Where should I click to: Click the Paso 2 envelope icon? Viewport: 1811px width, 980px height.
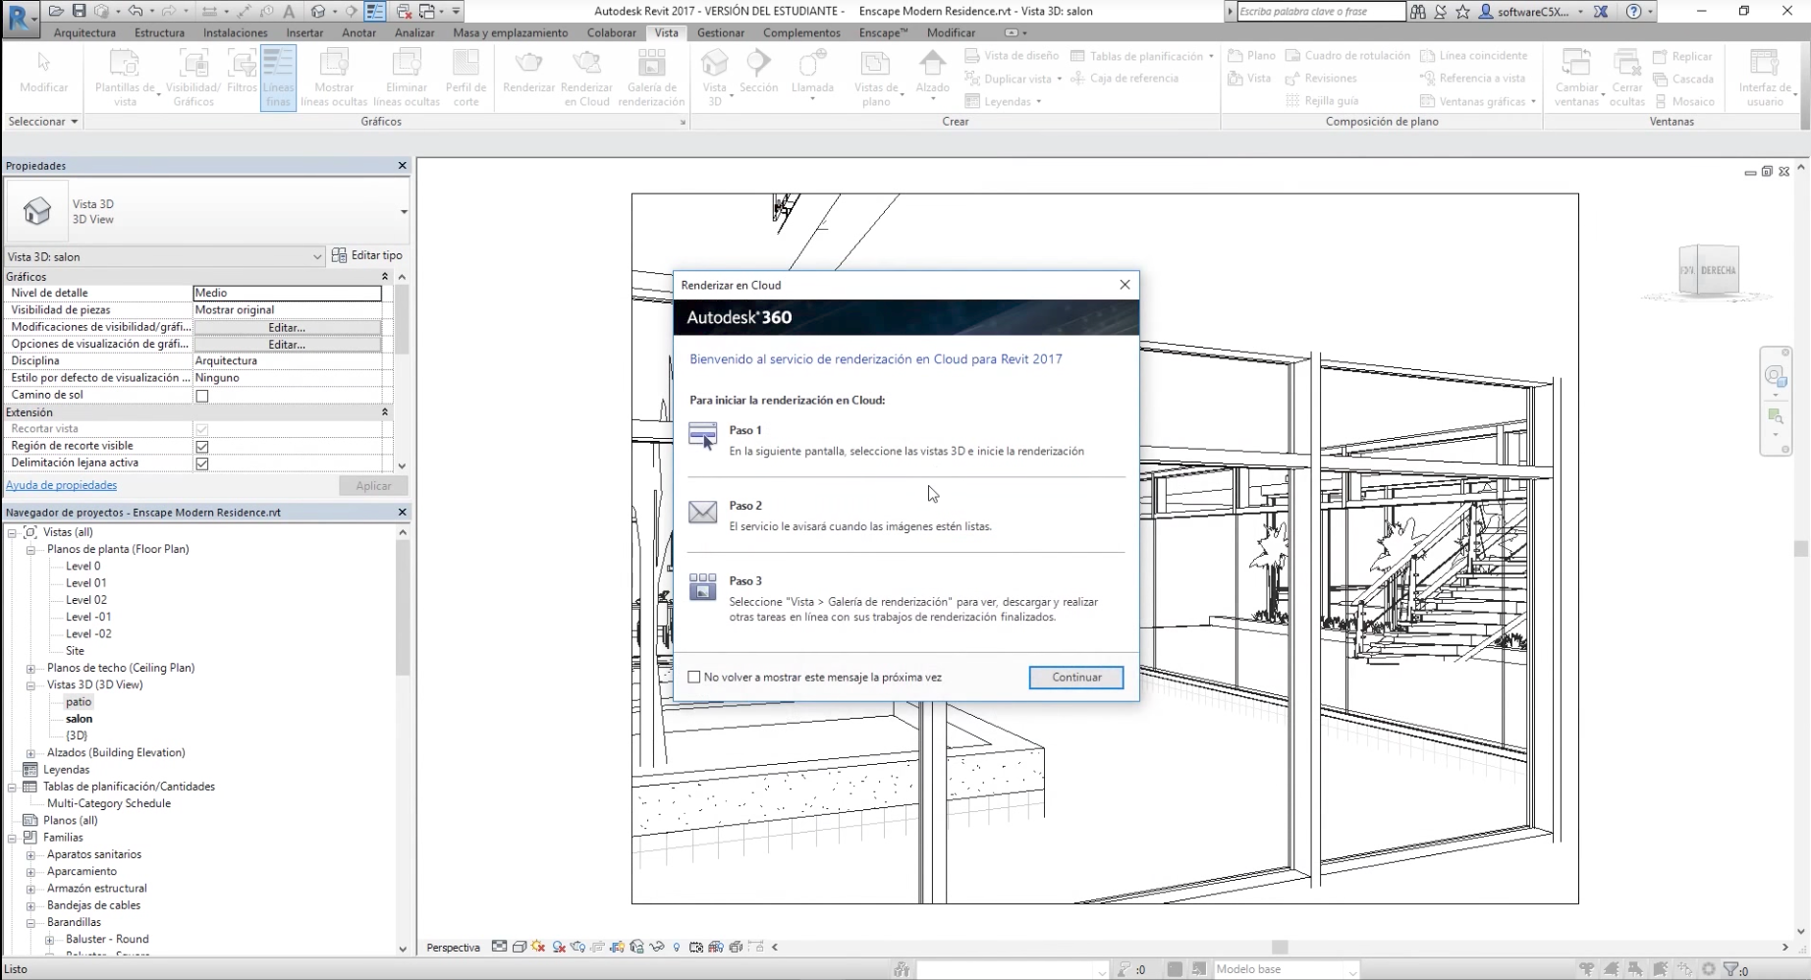tap(702, 512)
